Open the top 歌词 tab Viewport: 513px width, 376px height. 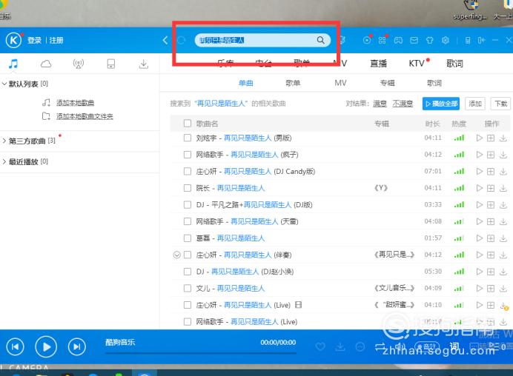point(454,64)
